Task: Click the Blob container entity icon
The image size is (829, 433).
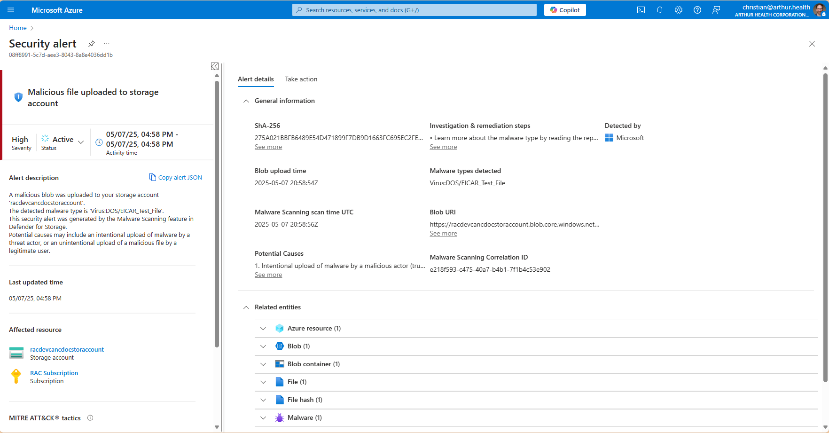Action: [280, 364]
